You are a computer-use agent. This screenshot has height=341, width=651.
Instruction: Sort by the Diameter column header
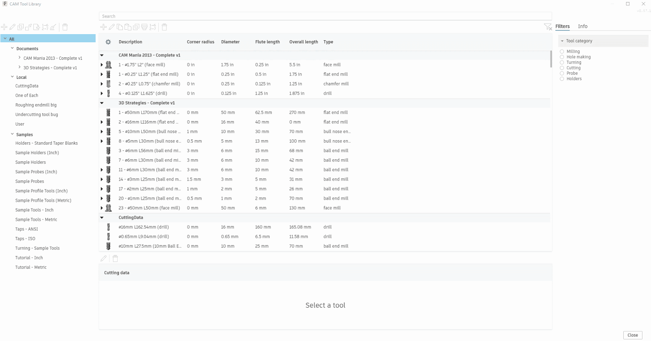pyautogui.click(x=230, y=42)
